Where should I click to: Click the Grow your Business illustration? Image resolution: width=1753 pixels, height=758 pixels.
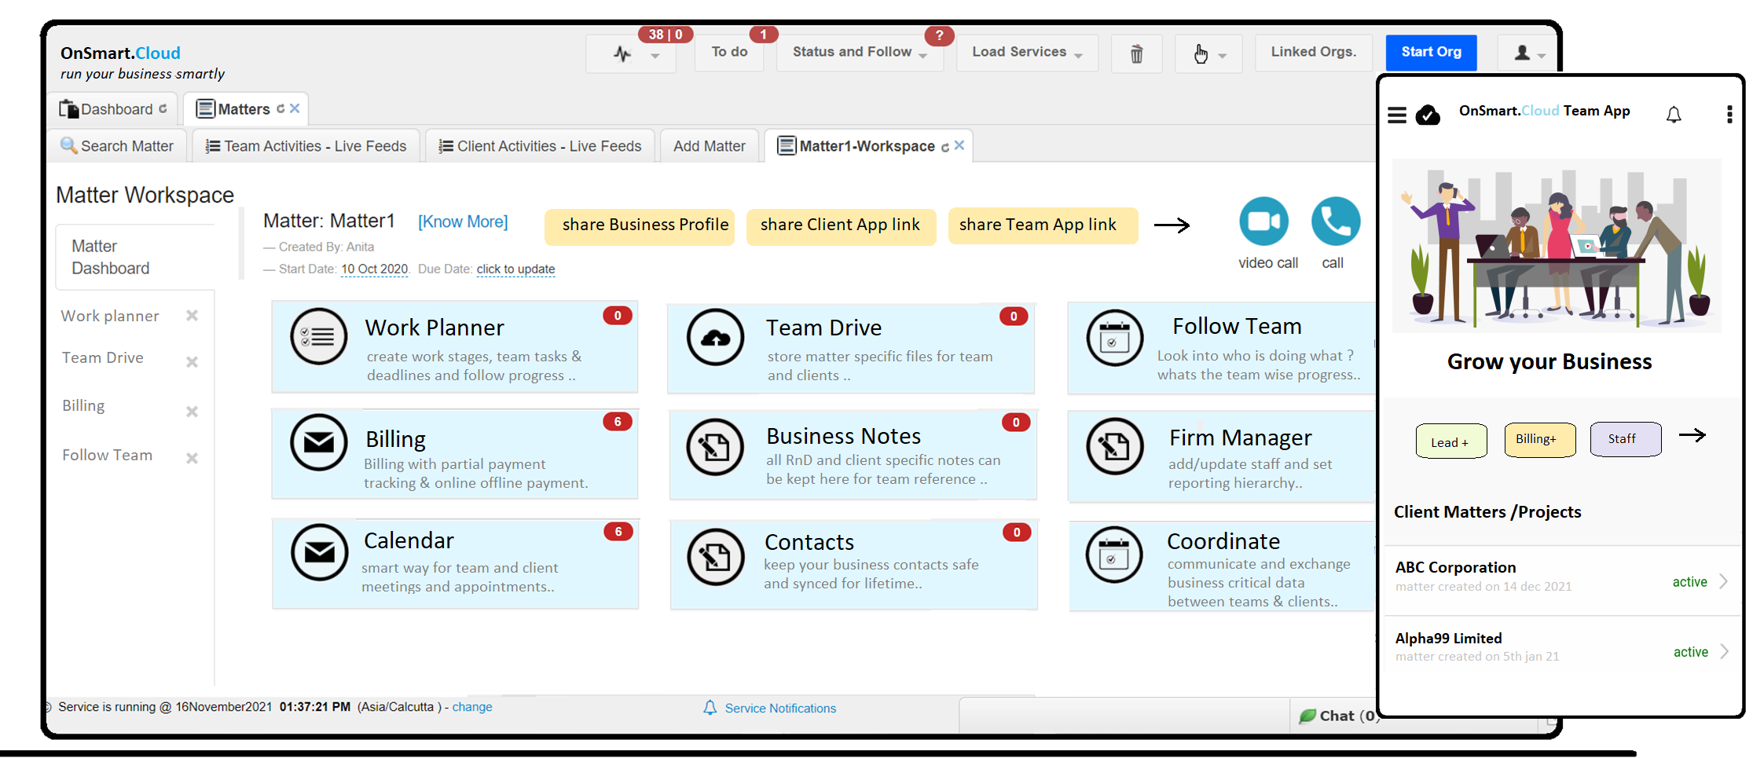coord(1556,246)
